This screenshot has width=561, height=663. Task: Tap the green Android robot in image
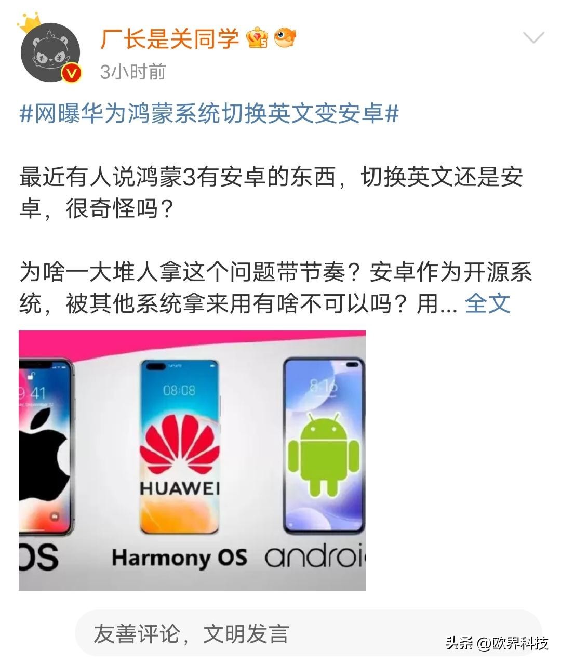tap(324, 454)
